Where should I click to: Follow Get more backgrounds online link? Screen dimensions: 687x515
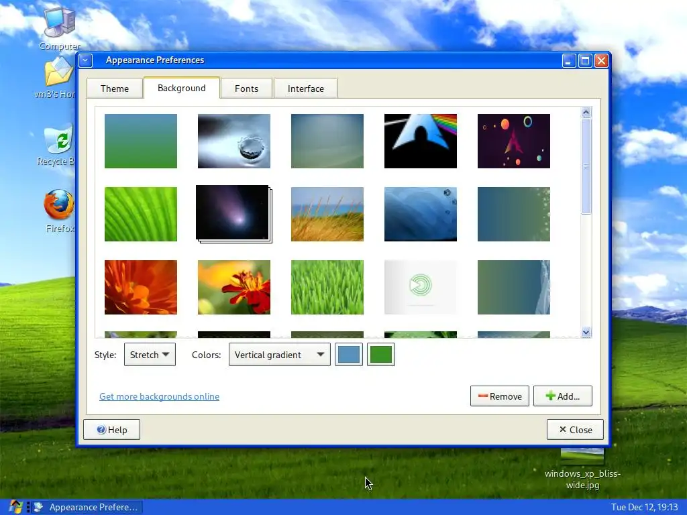159,396
